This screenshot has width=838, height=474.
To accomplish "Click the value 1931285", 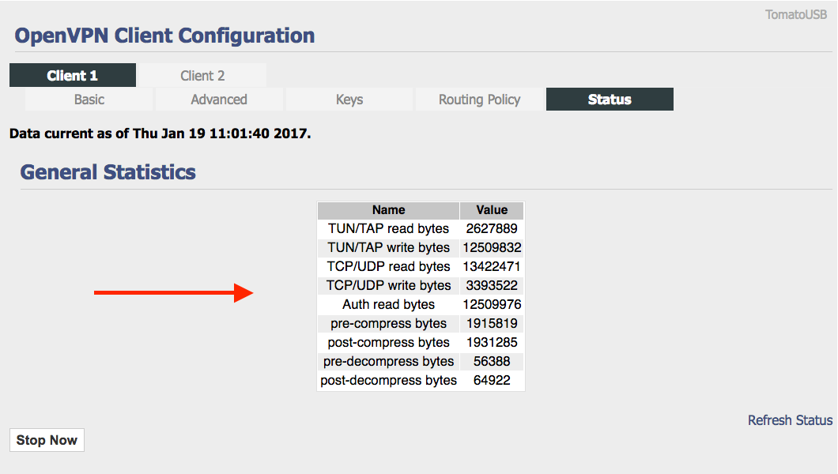I will tap(492, 342).
